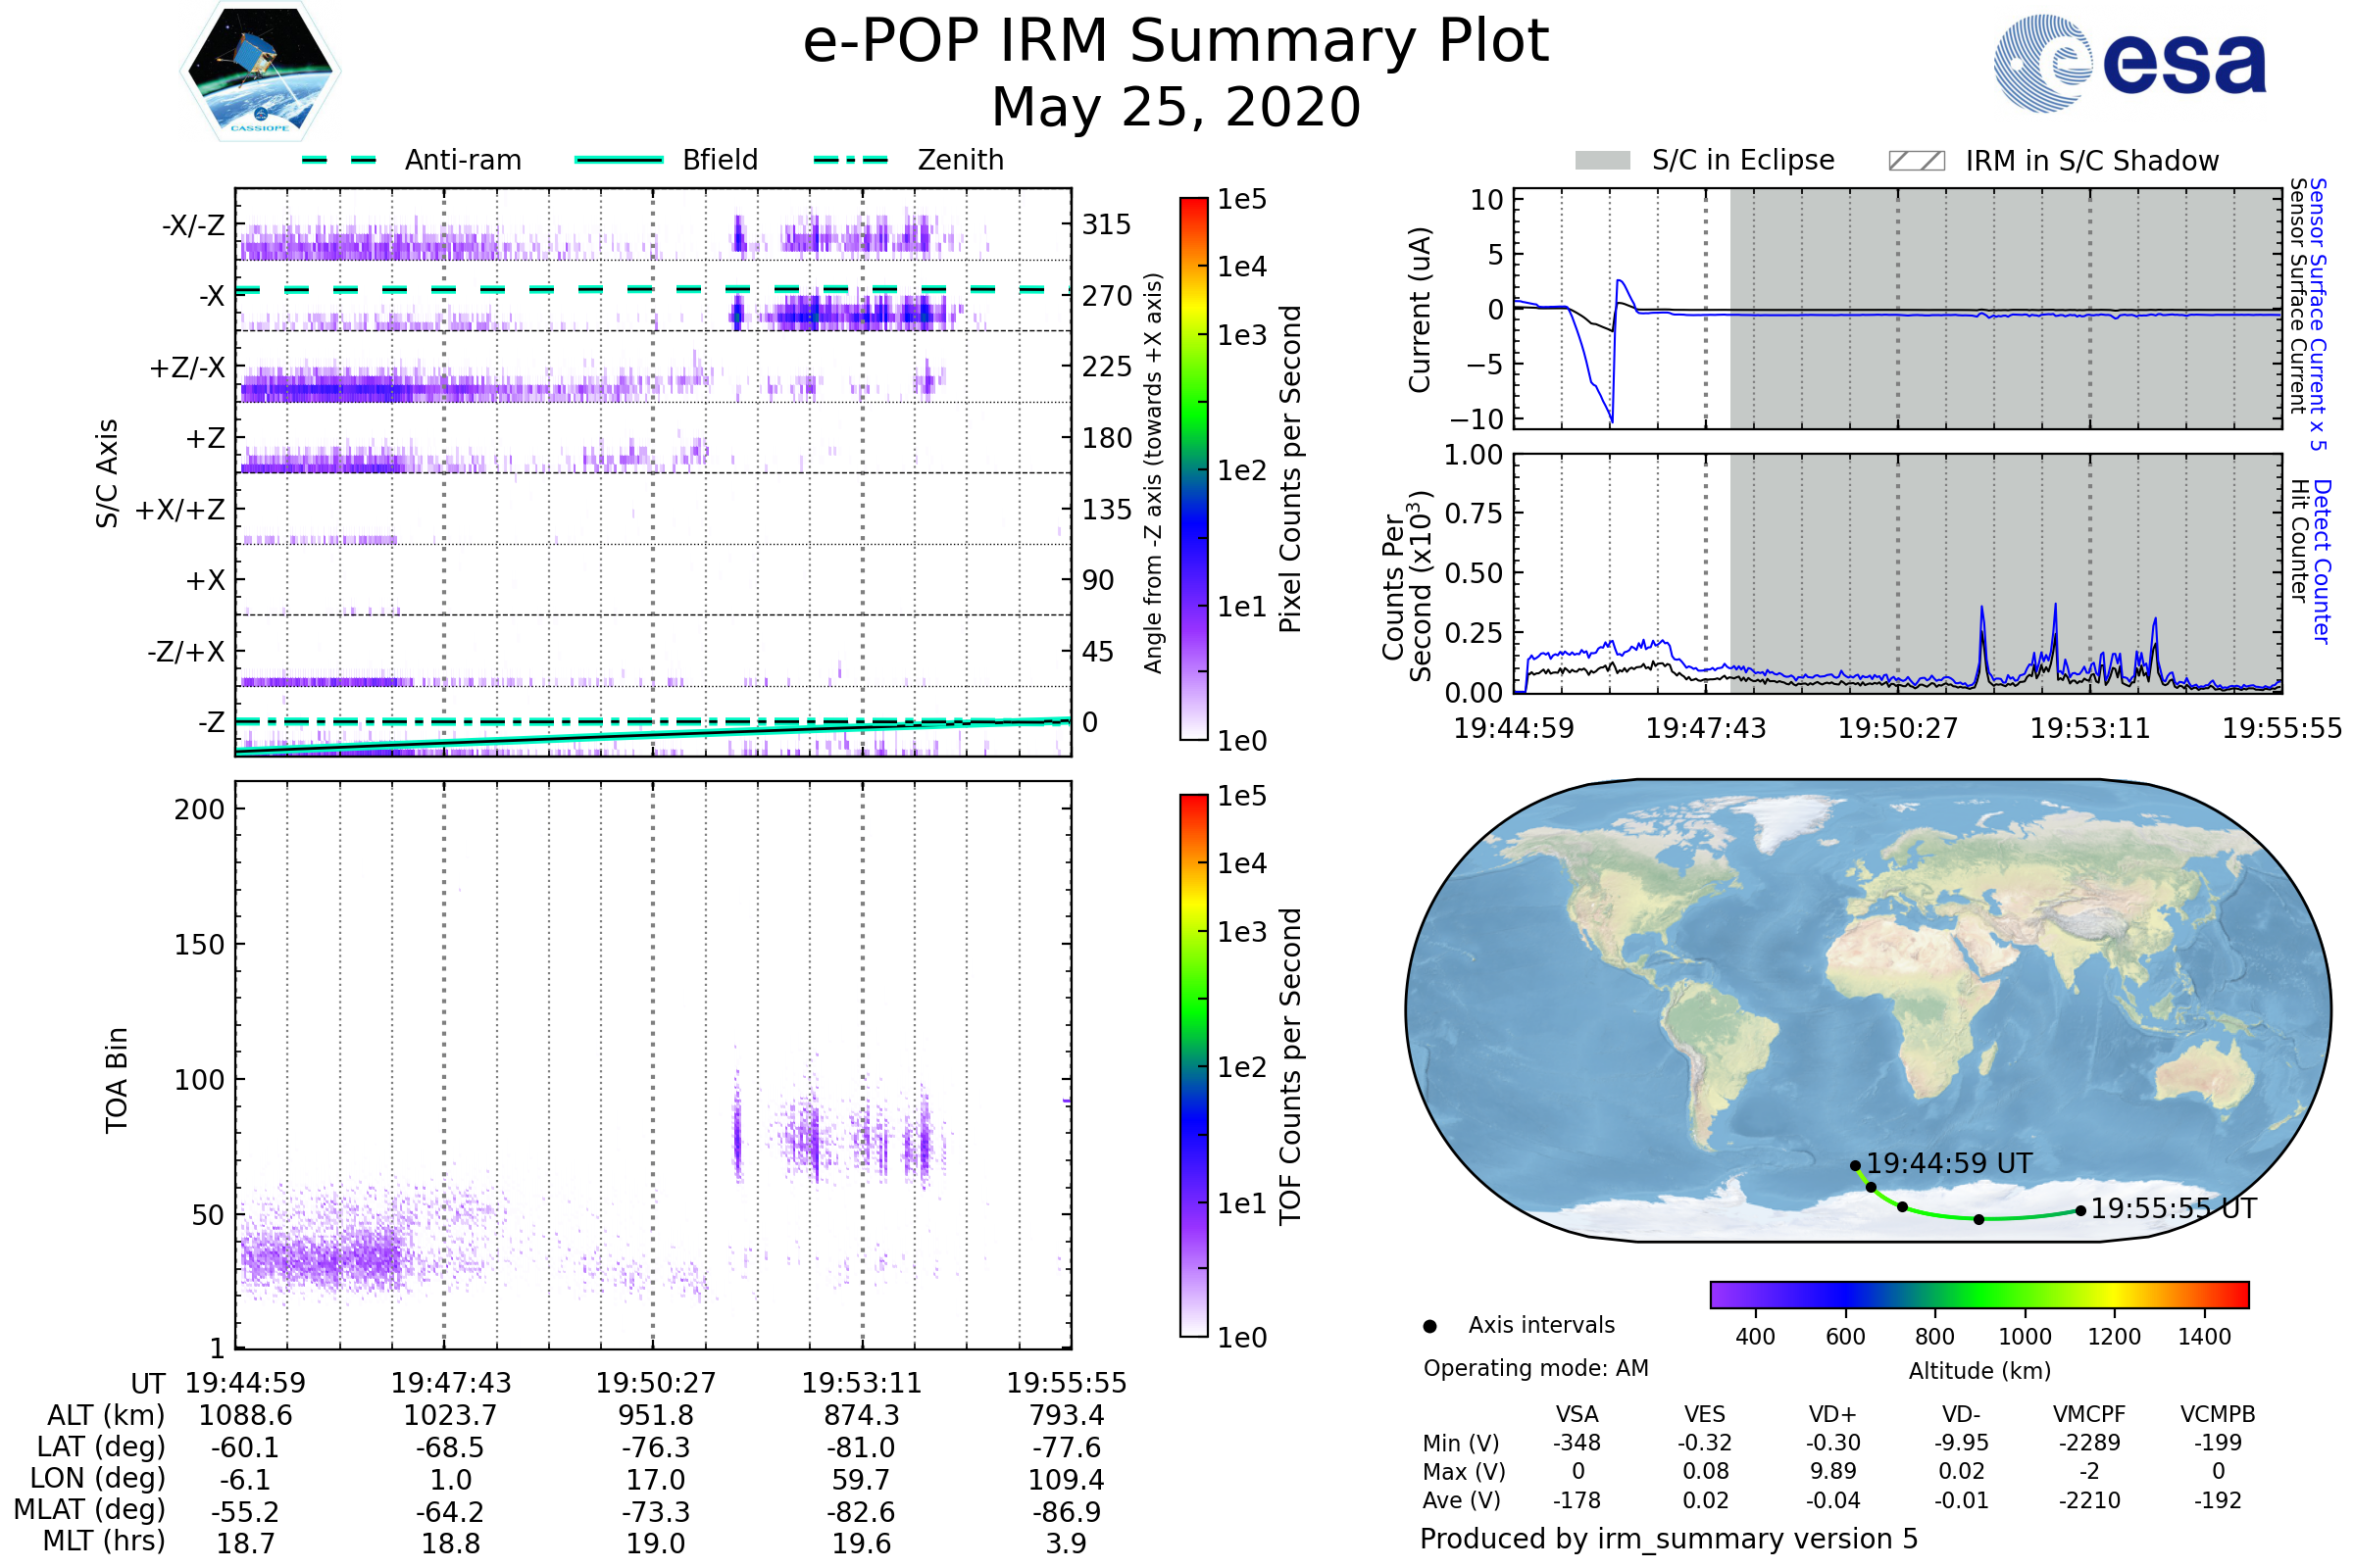Click the VMCPF voltage column header
This screenshot has width=2353, height=1568.
(x=2089, y=1414)
